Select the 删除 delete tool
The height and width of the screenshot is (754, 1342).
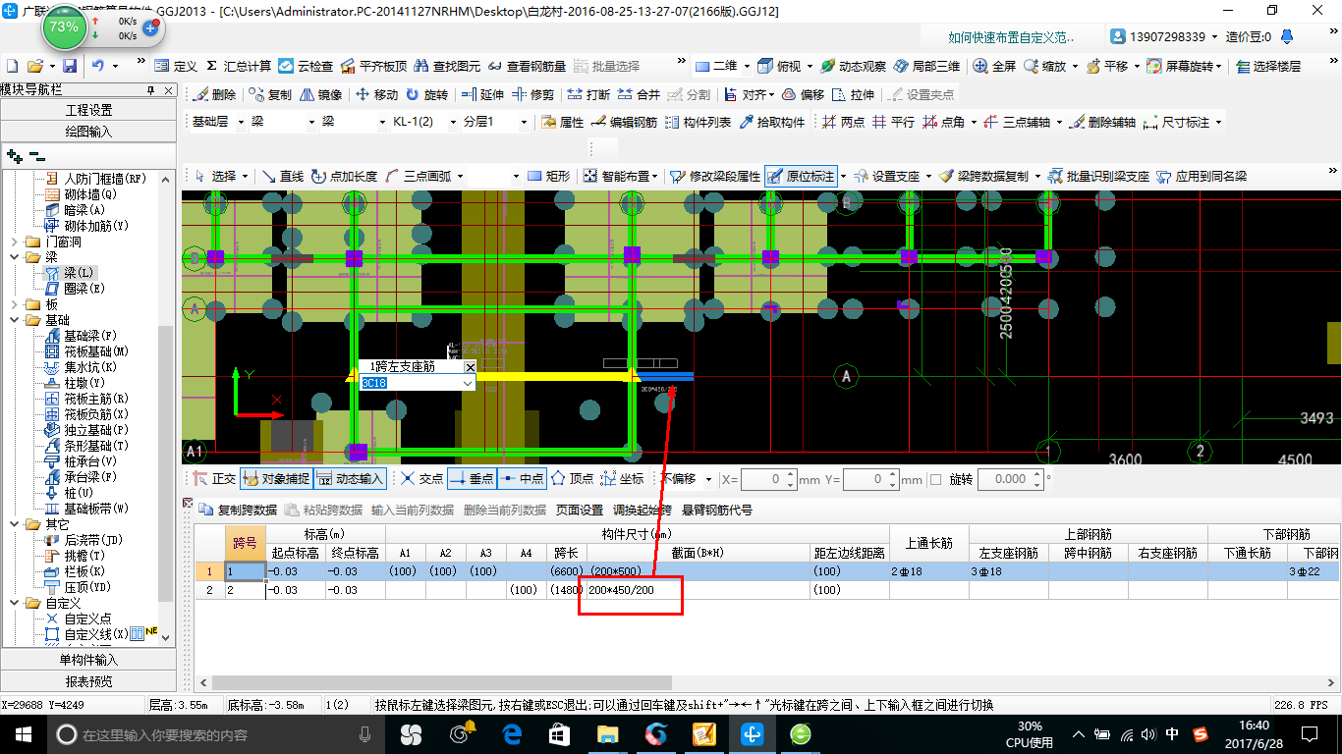click(x=215, y=95)
